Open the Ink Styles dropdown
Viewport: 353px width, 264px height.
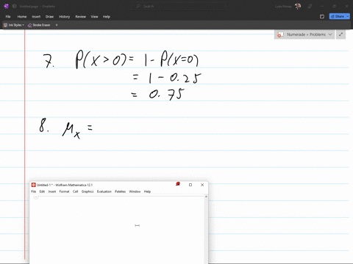click(x=14, y=25)
